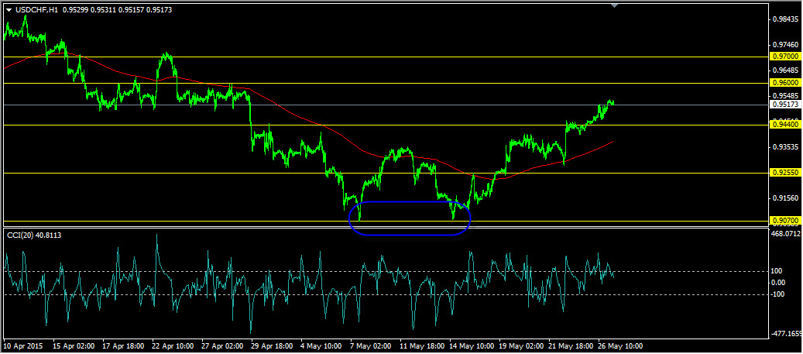Click the 22 Apr 10:00 time label
Image resolution: width=803 pixels, height=354 pixels.
point(173,345)
